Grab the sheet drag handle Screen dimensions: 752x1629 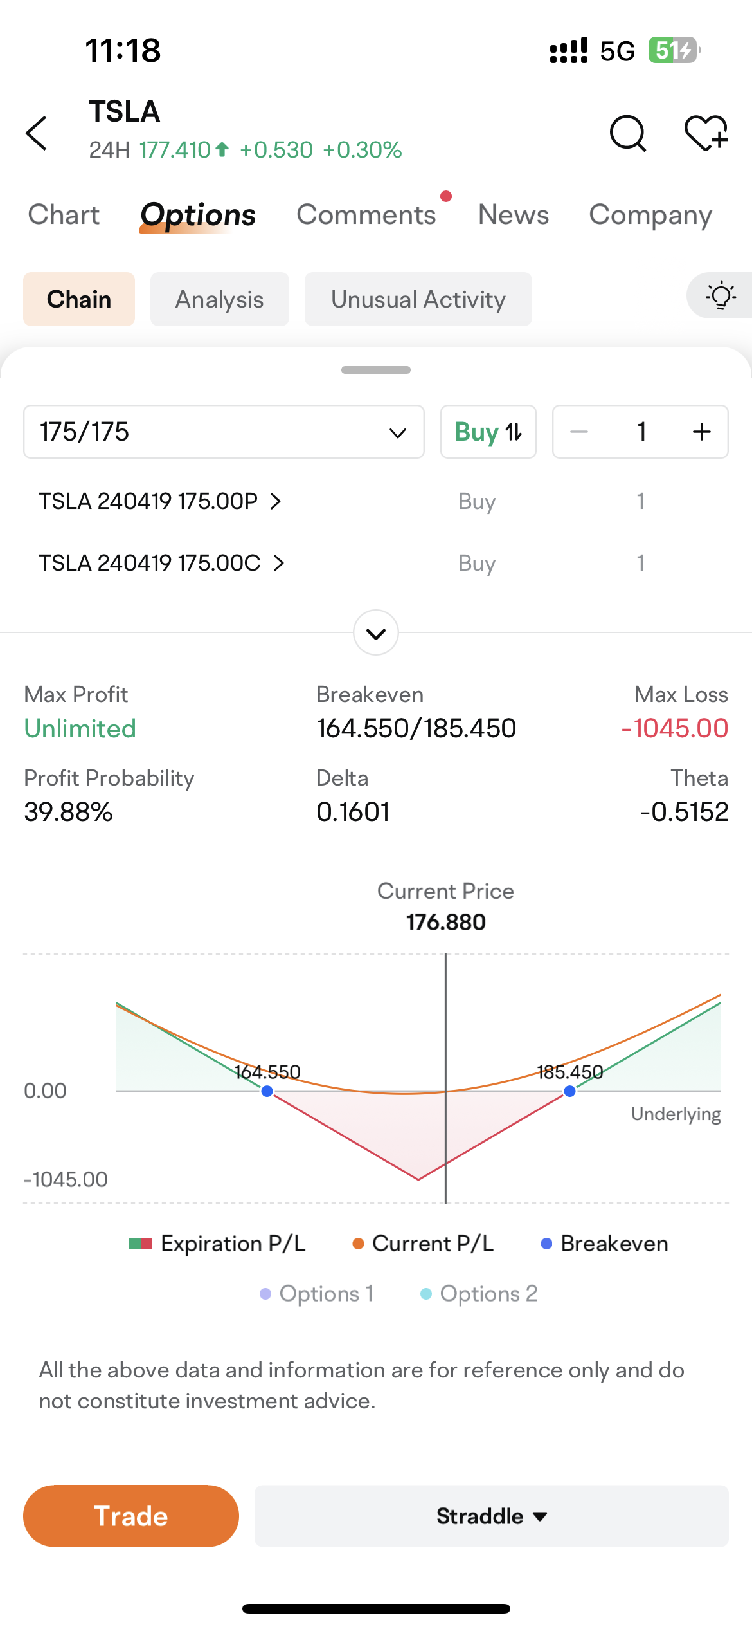tap(376, 370)
